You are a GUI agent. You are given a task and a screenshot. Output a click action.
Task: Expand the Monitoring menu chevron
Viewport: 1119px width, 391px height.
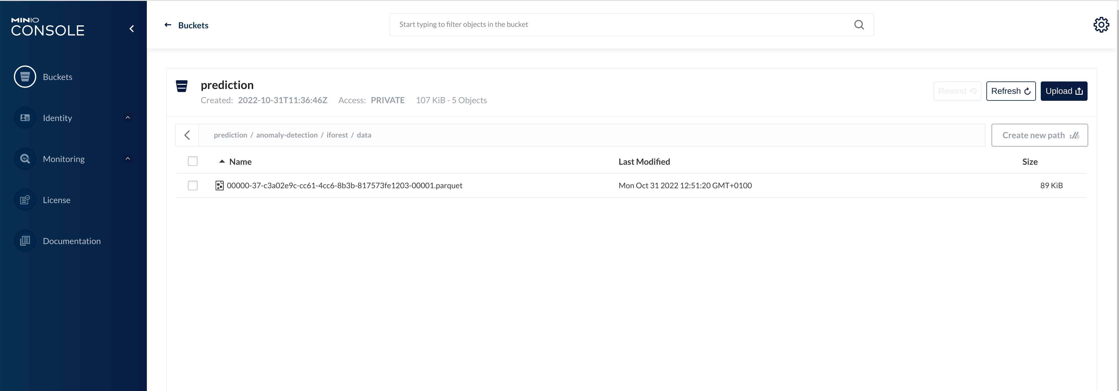(x=128, y=159)
